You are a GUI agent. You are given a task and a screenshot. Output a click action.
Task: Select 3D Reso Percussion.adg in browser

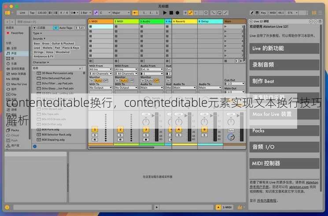point(57,73)
